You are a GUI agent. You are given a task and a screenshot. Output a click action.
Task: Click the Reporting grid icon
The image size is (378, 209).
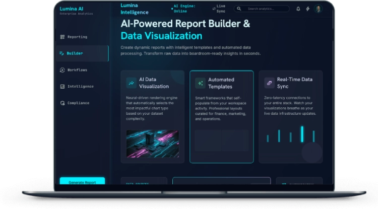[x=62, y=37]
